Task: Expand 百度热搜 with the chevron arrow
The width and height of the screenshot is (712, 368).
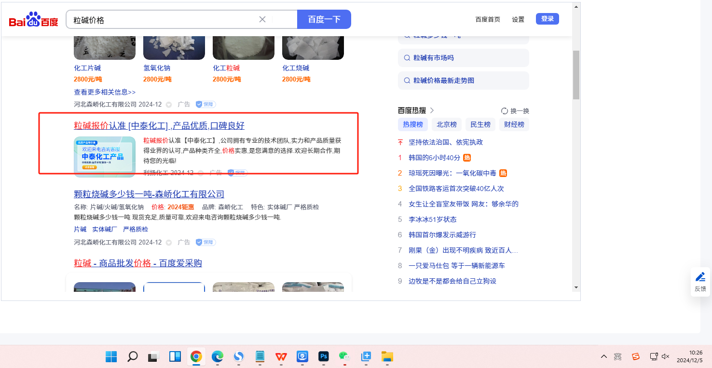Action: [x=432, y=110]
